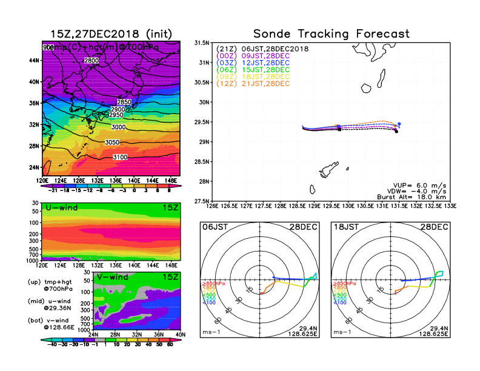Select the orange "(12Z) 21JST,28DEC" legend entry
Viewport: 480px width, 371px height.
pyautogui.click(x=253, y=84)
